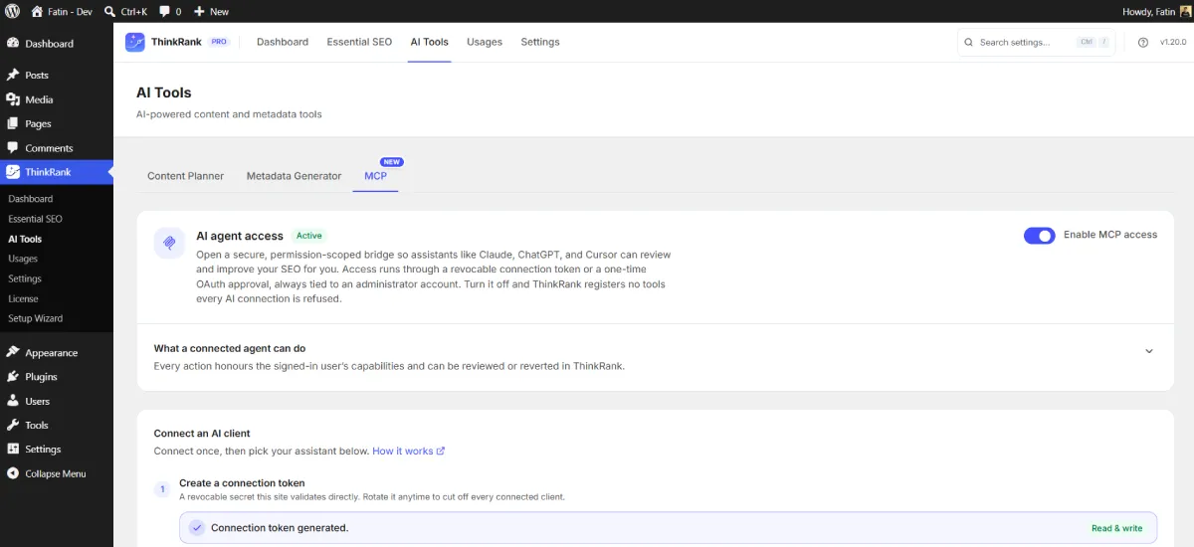
Task: Click the Active status badge
Action: 309,236
